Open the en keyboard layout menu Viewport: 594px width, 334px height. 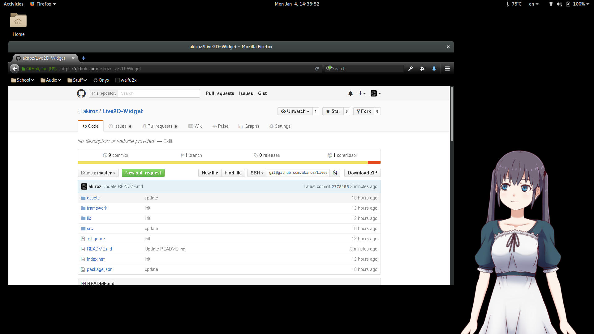coord(534,4)
